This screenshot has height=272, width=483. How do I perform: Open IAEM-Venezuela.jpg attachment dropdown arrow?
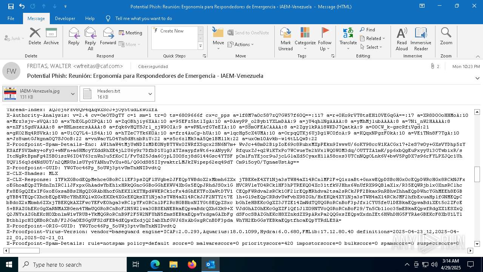click(73, 94)
